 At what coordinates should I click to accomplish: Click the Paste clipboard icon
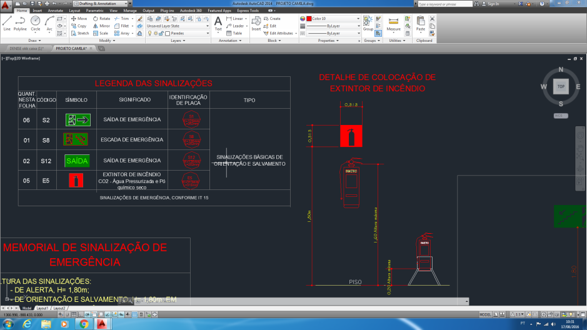(421, 22)
